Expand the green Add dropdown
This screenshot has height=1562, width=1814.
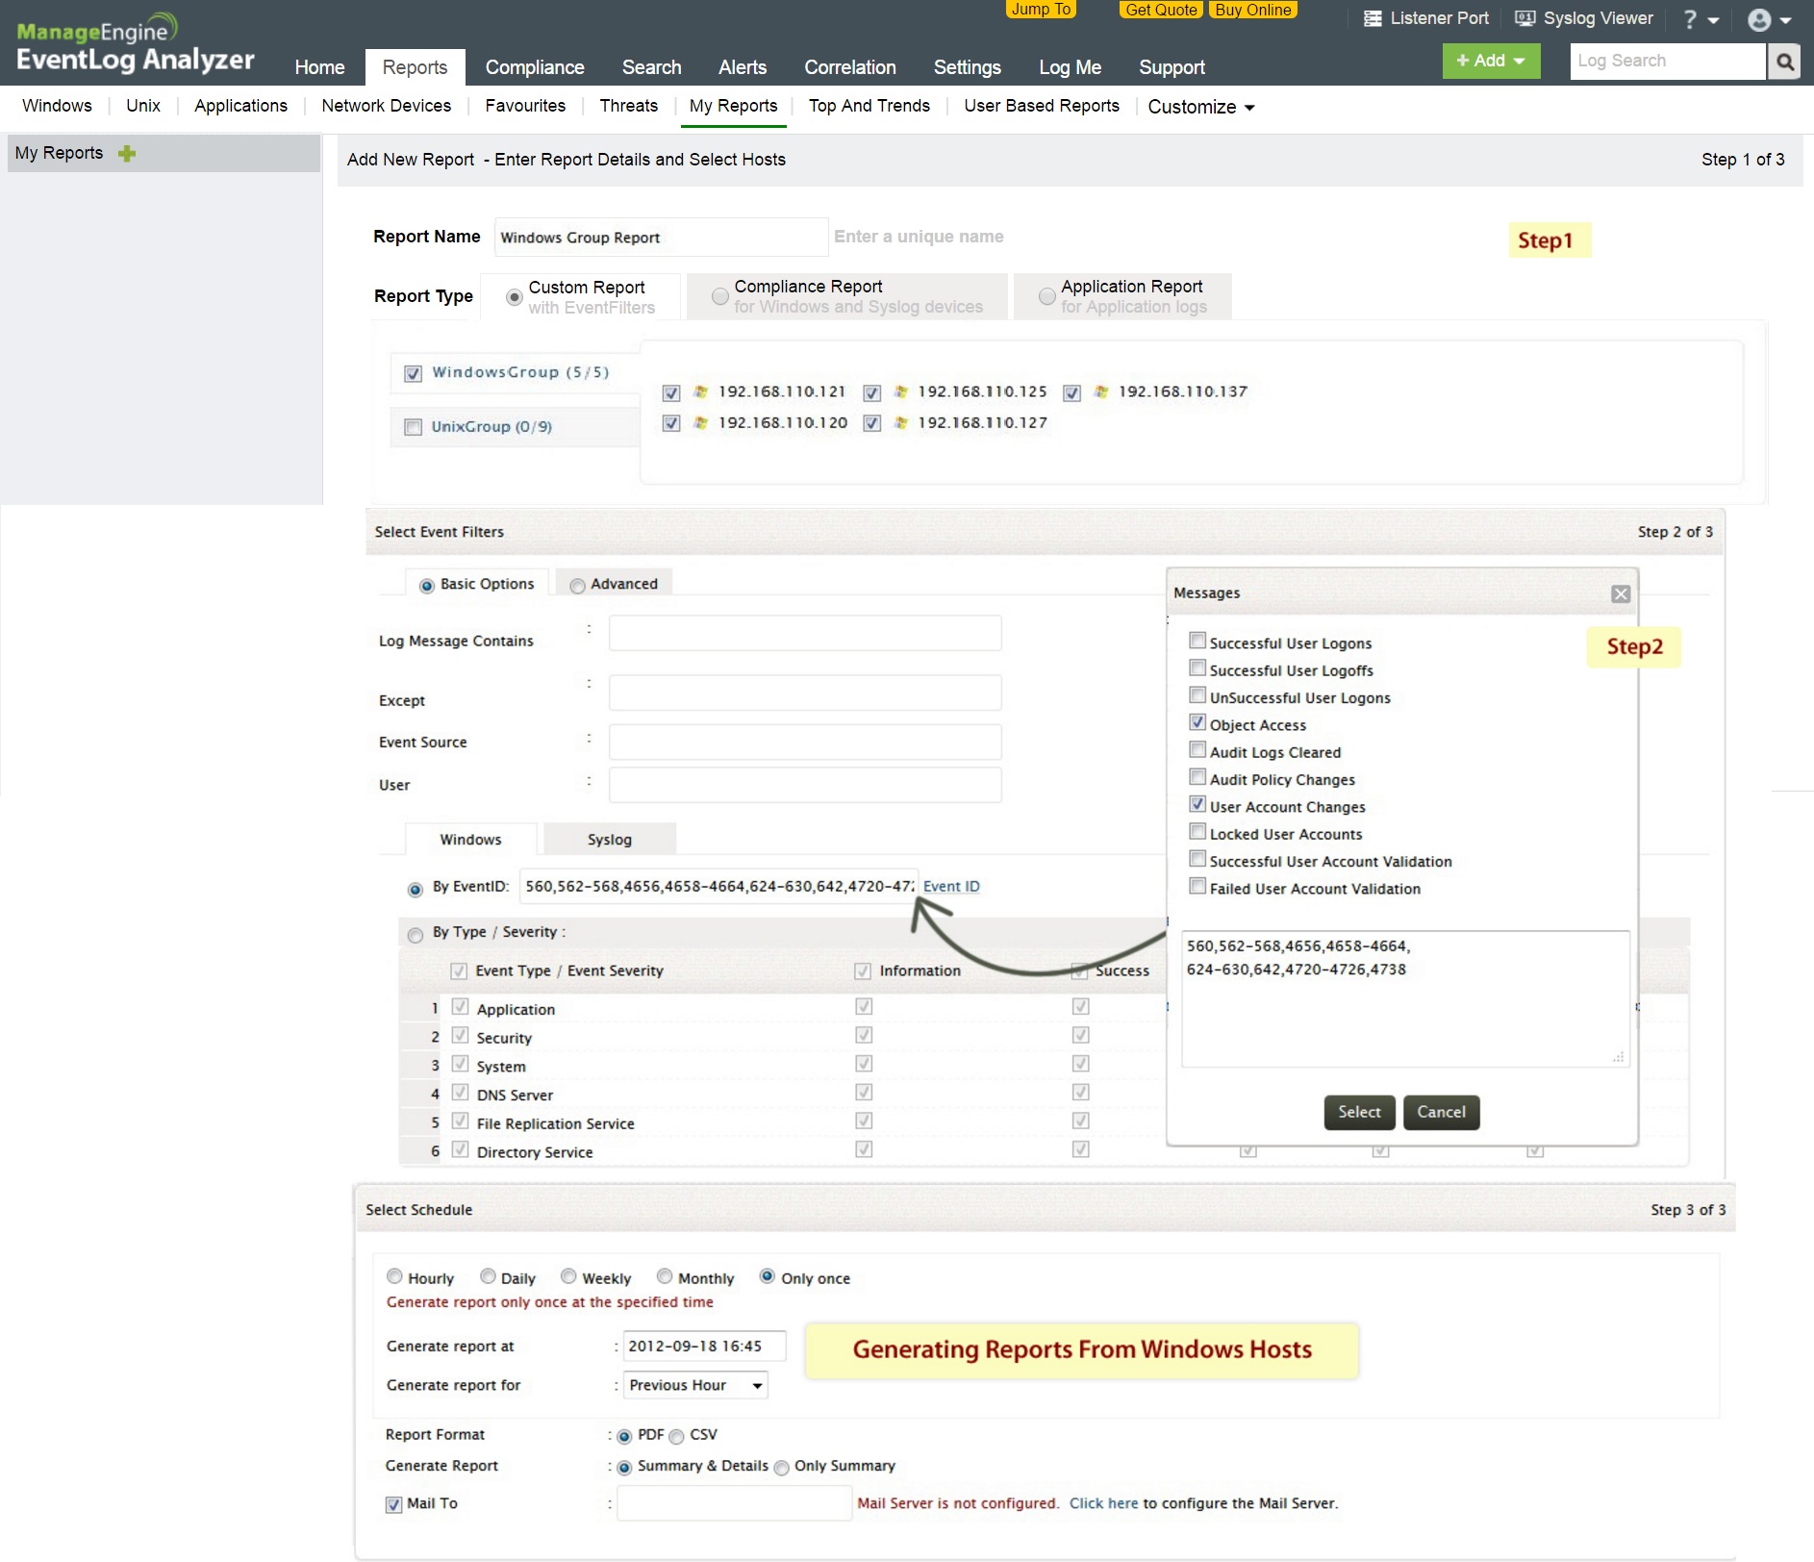1491,61
